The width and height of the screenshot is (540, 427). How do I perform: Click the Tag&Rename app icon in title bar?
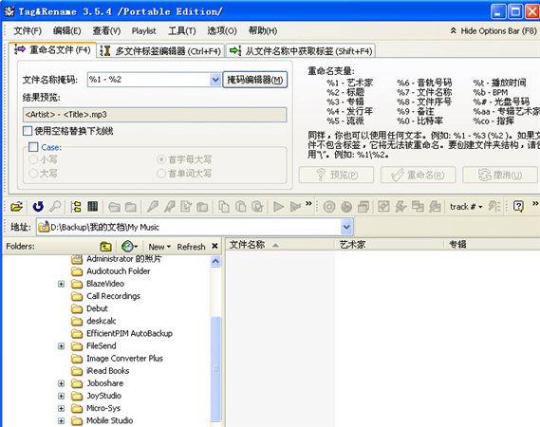coord(9,11)
